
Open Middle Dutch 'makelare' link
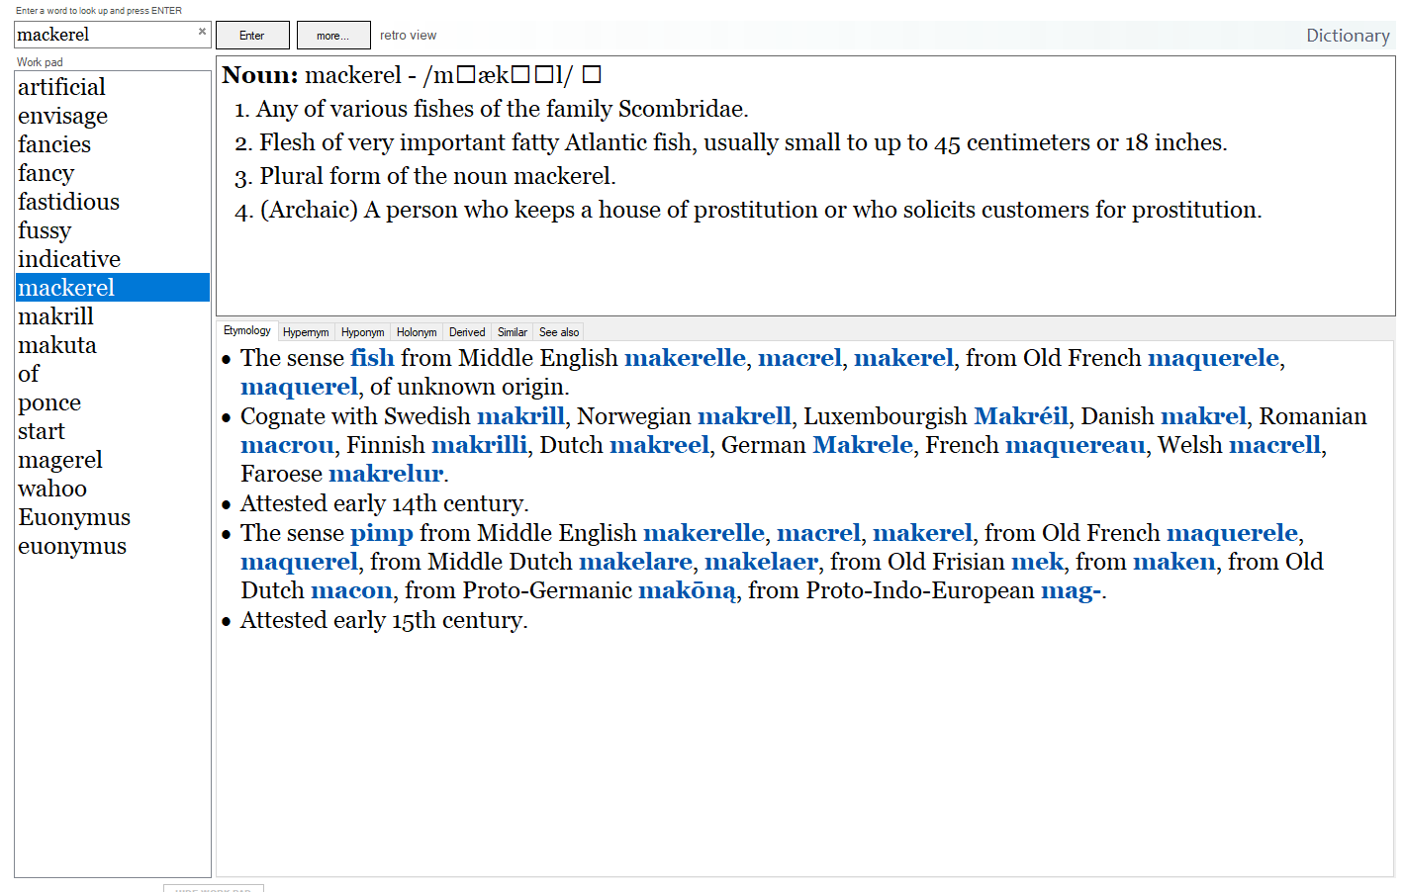tap(635, 562)
